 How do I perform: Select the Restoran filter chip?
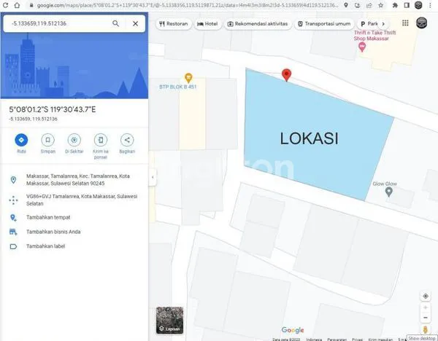tap(174, 24)
